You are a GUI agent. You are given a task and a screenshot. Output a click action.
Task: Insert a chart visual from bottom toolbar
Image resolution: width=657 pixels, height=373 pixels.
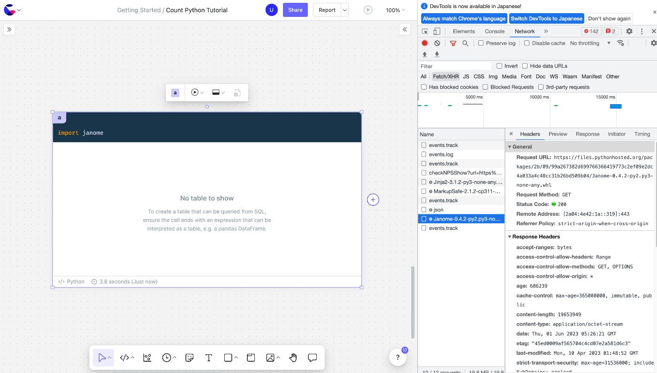point(147,358)
